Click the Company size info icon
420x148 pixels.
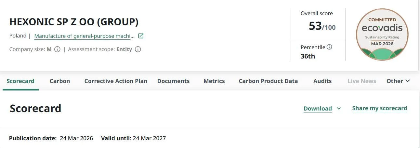pyautogui.click(x=57, y=49)
